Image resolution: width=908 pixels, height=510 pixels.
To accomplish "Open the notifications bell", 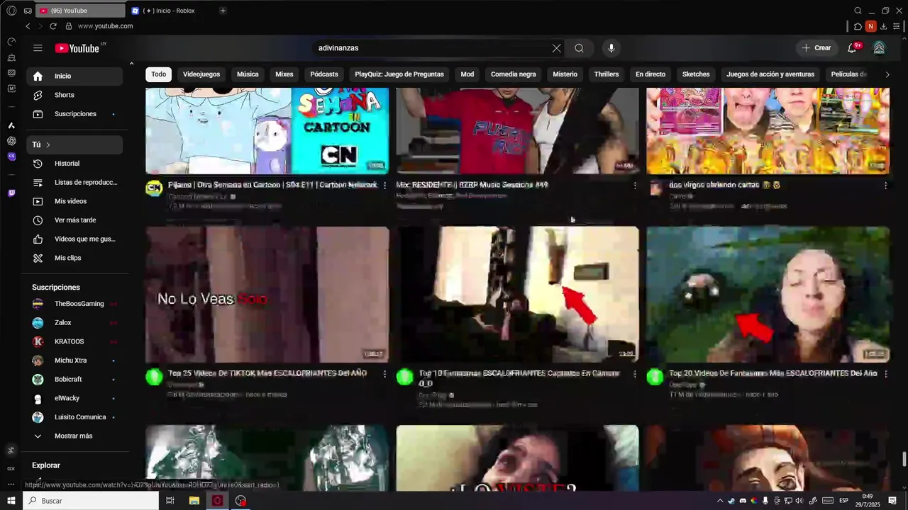I will point(852,48).
